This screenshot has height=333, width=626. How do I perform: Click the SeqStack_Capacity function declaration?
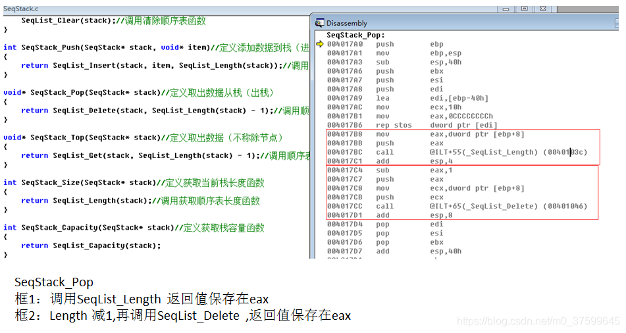click(89, 228)
